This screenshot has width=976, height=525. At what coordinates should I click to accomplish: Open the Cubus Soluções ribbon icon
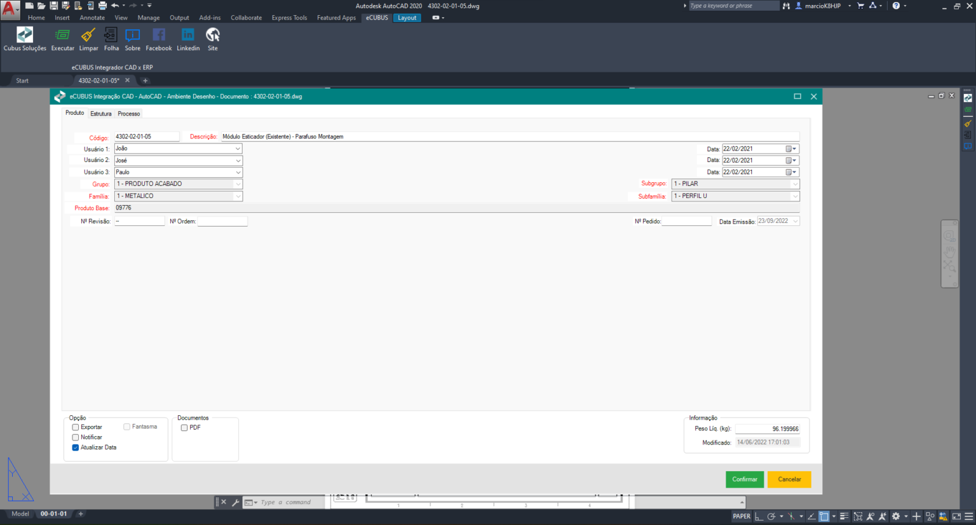point(25,35)
